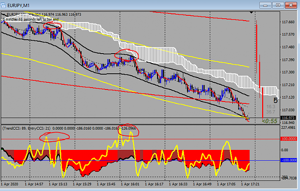This screenshot has height=191, width=300.
Task: Click the 1 Apr 16:49 time label
Action: 202,184
